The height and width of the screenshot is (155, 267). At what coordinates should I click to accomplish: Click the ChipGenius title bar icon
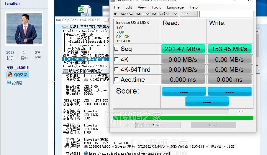[x=58, y=20]
